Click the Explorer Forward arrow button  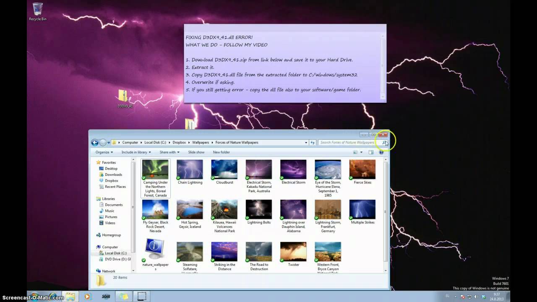103,143
